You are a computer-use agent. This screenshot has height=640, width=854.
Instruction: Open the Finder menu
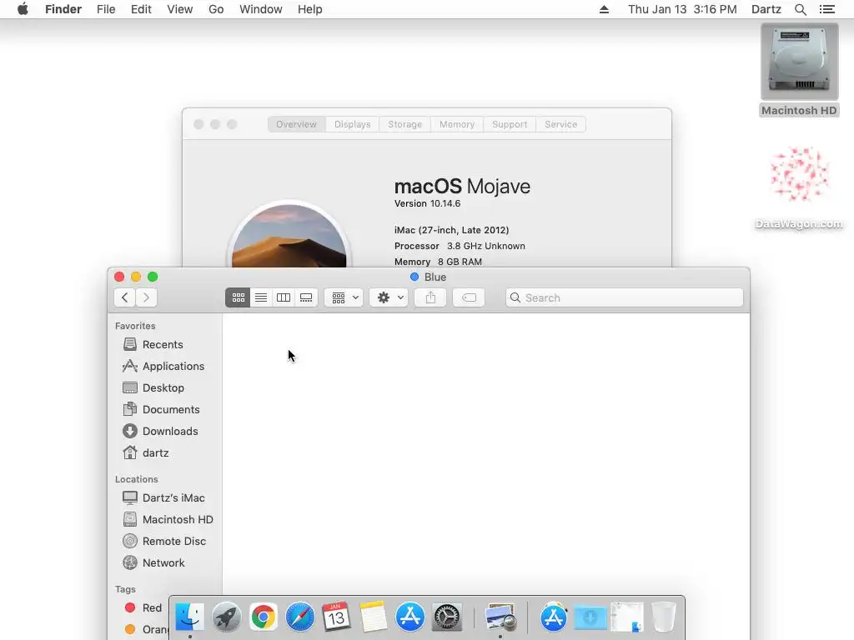(x=63, y=9)
